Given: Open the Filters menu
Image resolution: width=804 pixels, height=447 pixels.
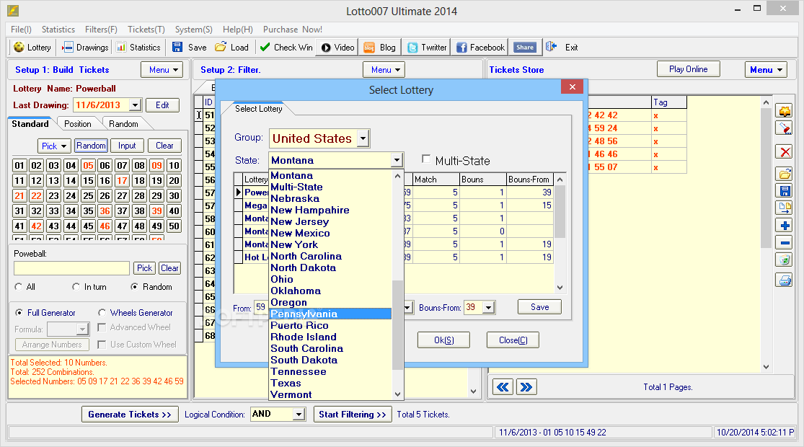Looking at the screenshot, I should [101, 30].
